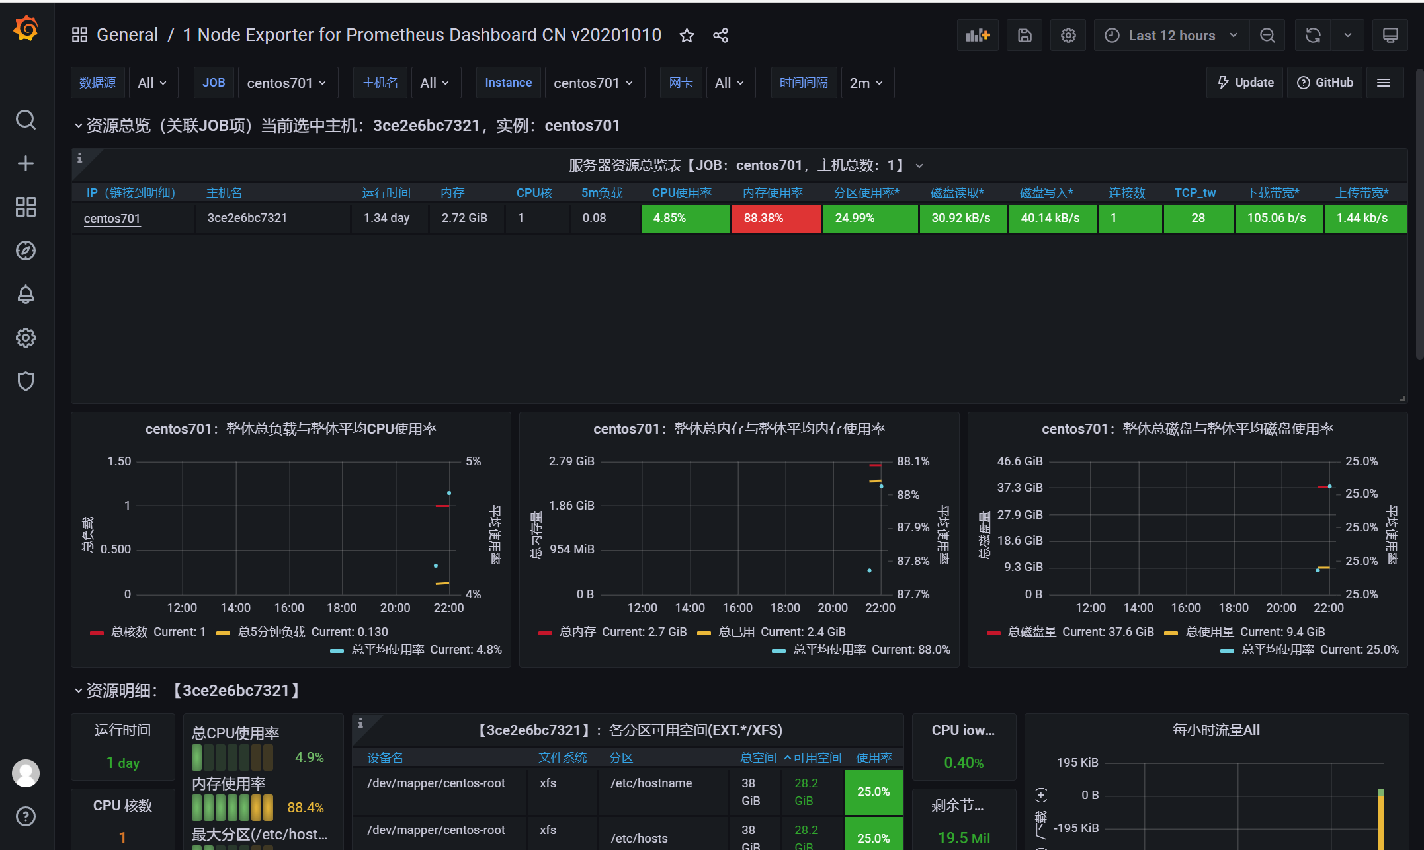Sort table by 内存使用率 column
Screen dimensions: 1424x850
pos(773,193)
